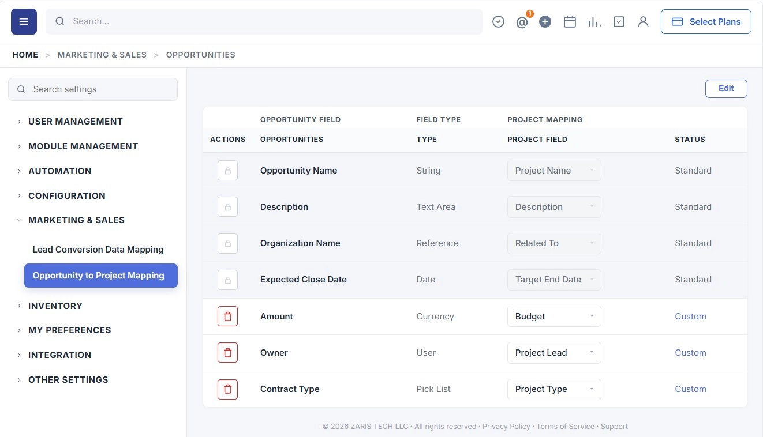Click the user profile icon

point(643,22)
